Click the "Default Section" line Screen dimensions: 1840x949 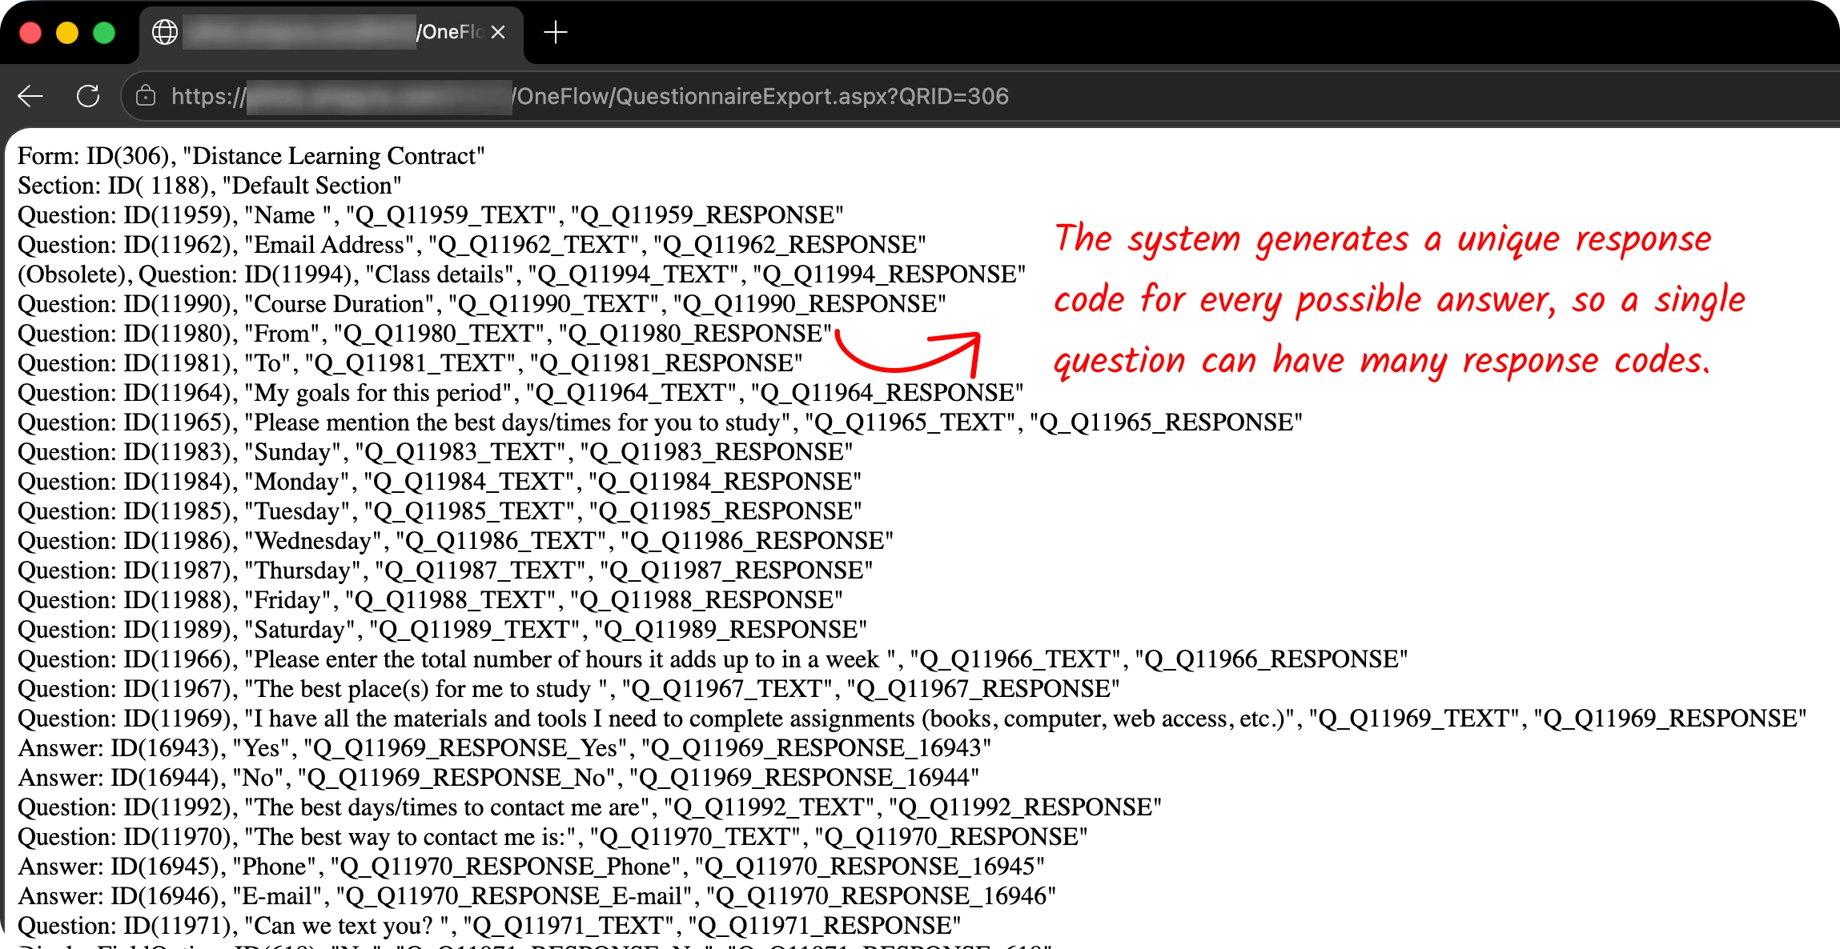coord(210,185)
